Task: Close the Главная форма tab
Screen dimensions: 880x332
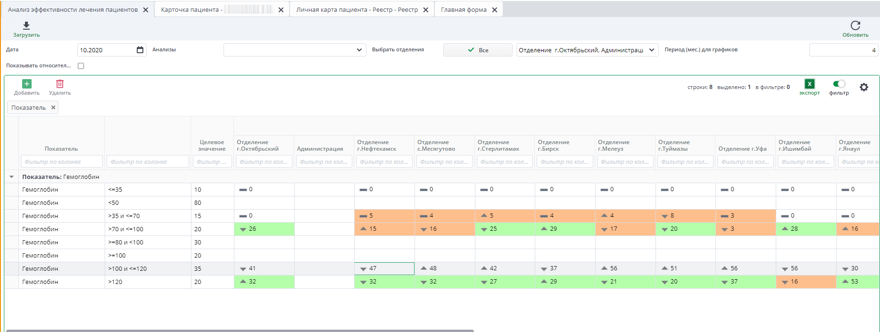Action: click(494, 10)
